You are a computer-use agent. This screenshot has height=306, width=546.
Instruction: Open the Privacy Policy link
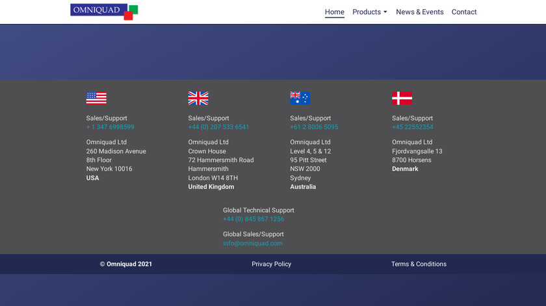click(x=271, y=264)
